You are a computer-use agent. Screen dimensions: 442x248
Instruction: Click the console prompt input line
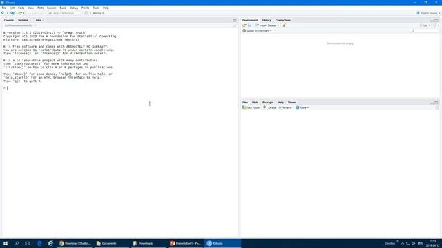click(119, 88)
